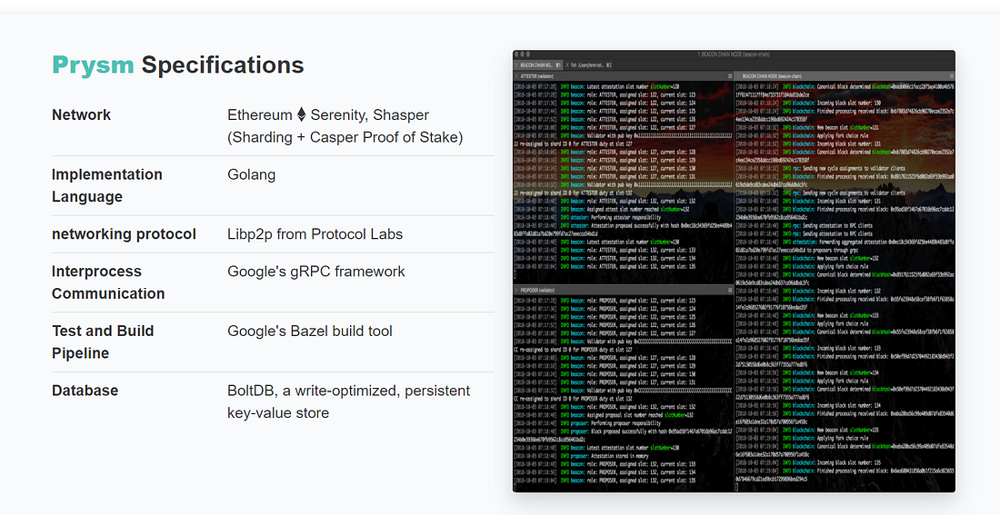Close the BEACON CHAIN NODE pane
Viewport: 1000px width, 515px height.
(738, 76)
